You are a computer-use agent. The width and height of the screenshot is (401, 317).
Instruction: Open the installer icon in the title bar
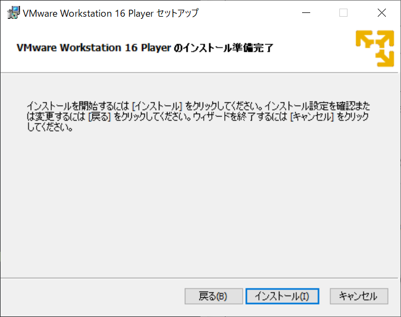[14, 13]
